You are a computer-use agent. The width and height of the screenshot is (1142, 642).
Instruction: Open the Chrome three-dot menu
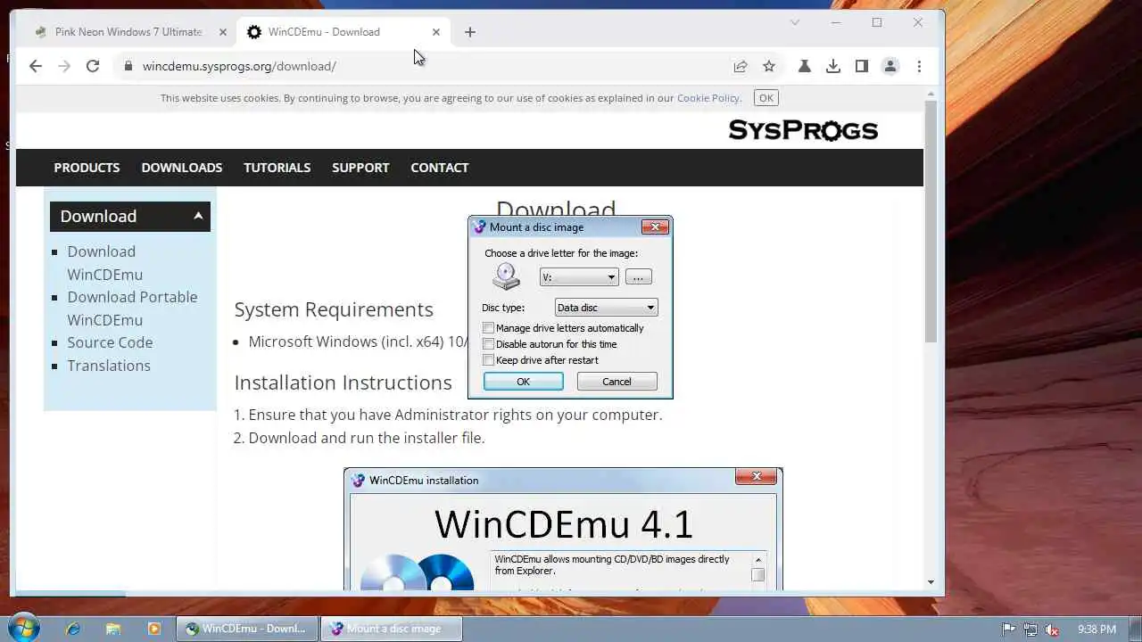point(919,66)
